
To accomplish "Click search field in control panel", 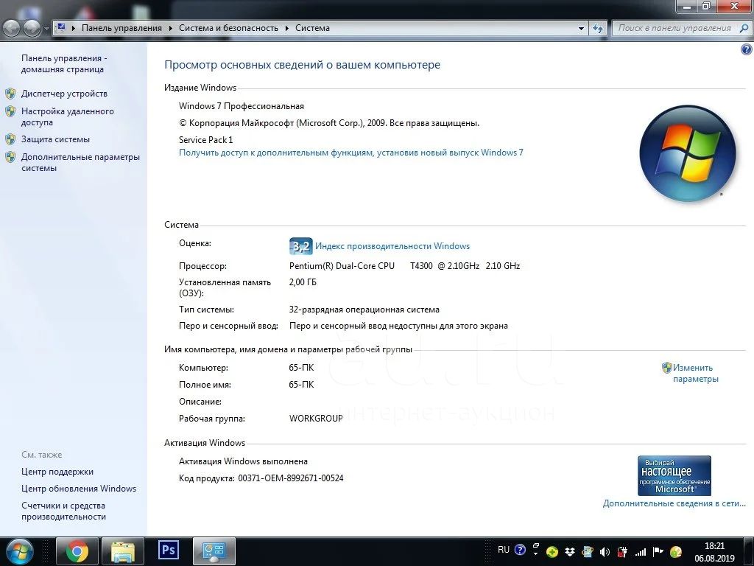I will point(674,28).
